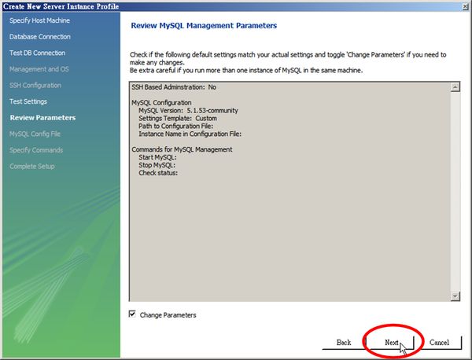Click 'MySQL Configuration' heading in box

tap(161, 103)
